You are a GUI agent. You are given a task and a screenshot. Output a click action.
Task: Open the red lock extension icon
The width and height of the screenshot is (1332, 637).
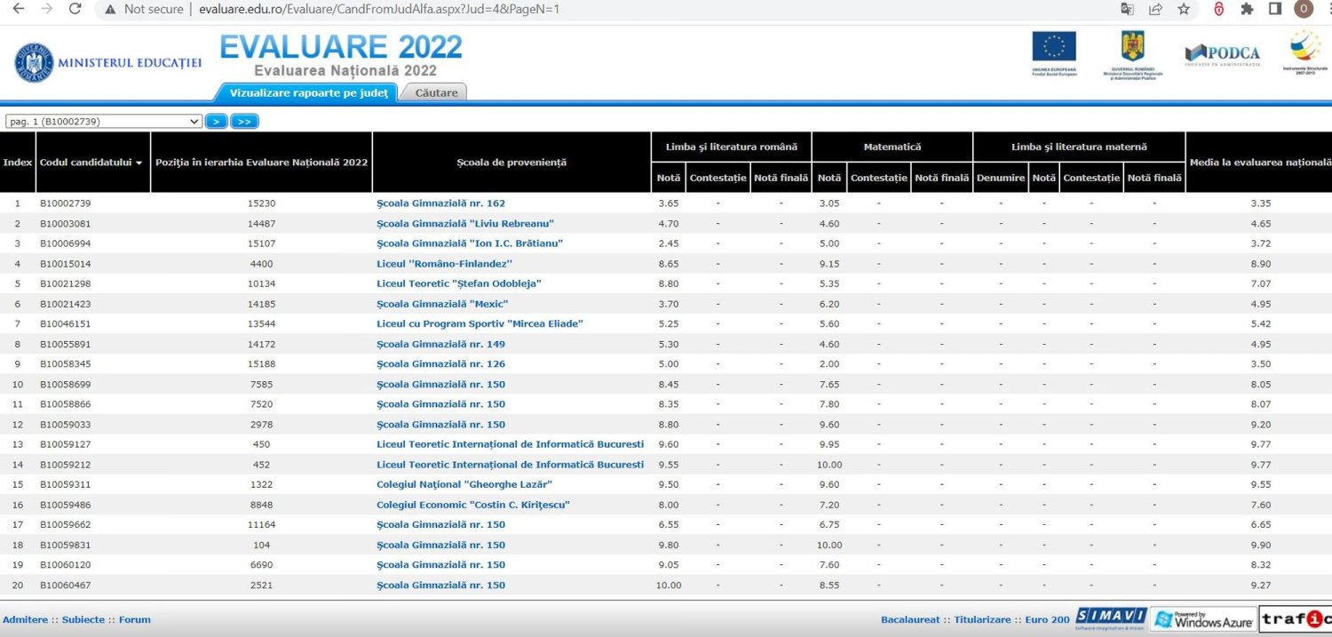1218,10
